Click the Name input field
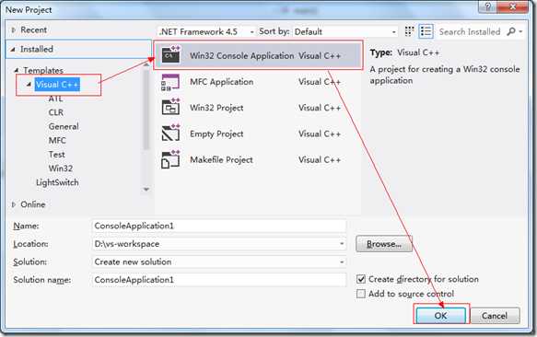The height and width of the screenshot is (337, 537). (x=219, y=226)
